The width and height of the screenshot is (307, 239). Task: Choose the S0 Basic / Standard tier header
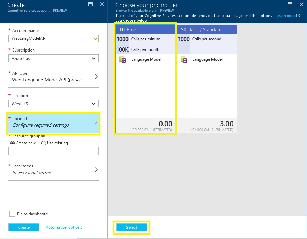point(207,29)
